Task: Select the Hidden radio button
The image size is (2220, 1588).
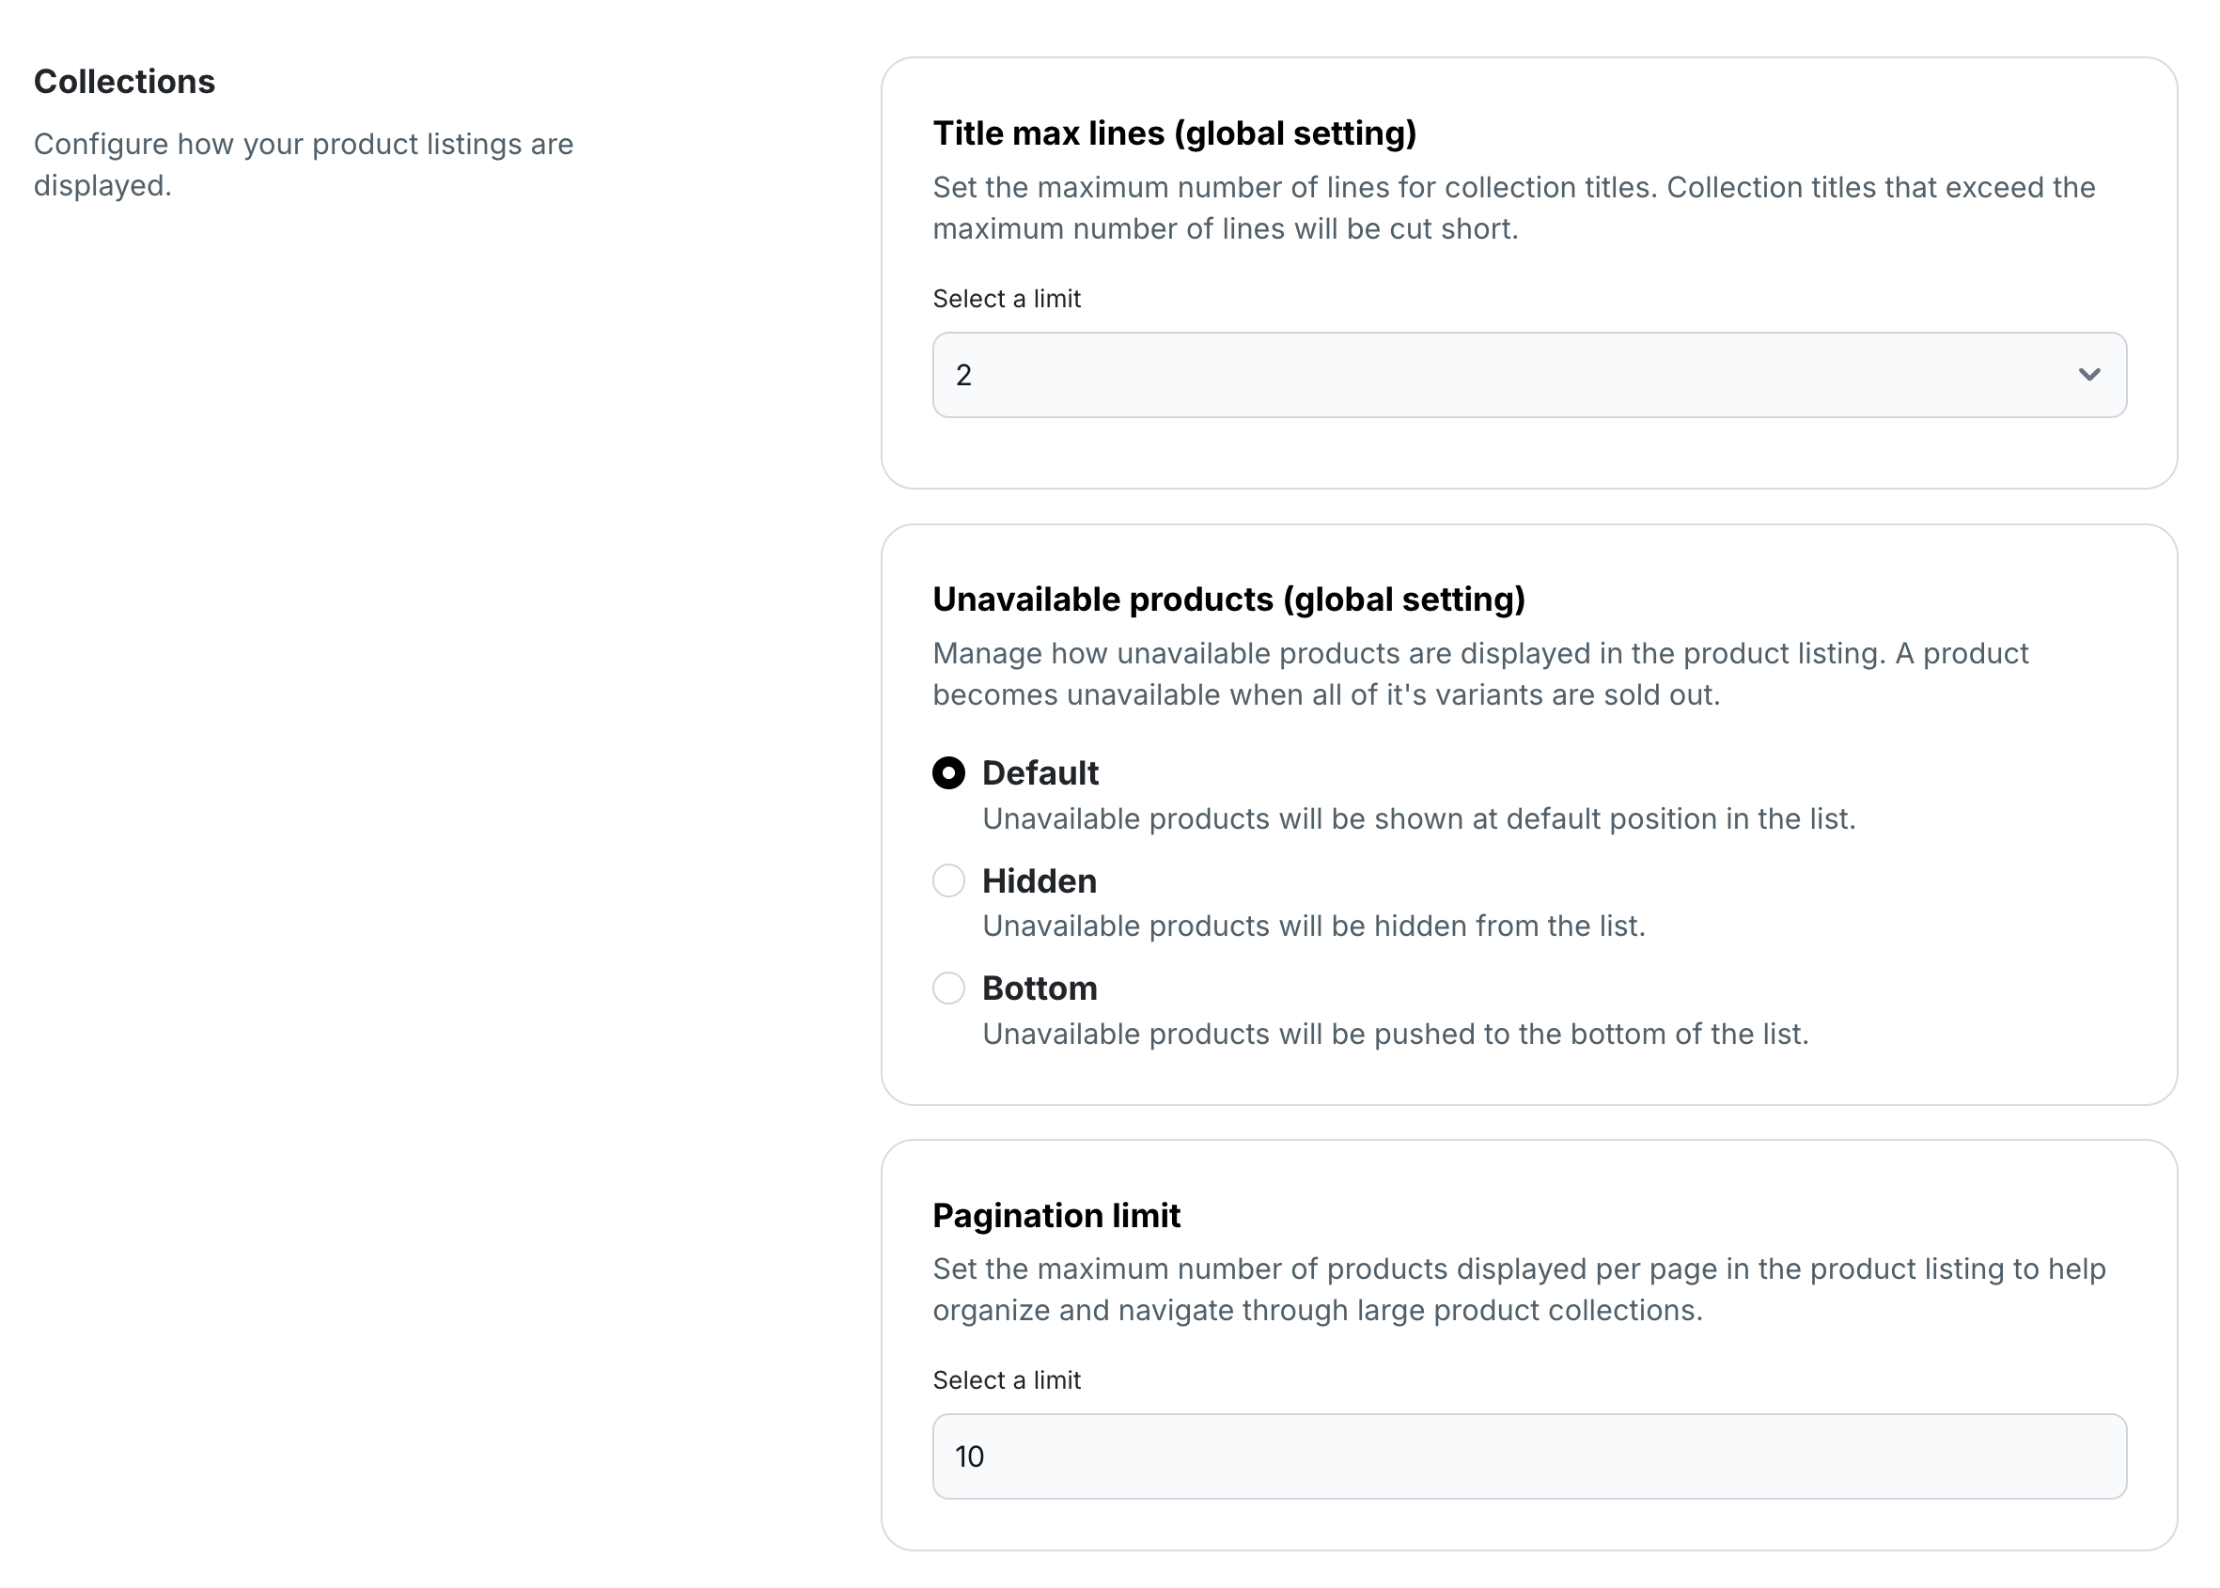Action: tap(947, 880)
